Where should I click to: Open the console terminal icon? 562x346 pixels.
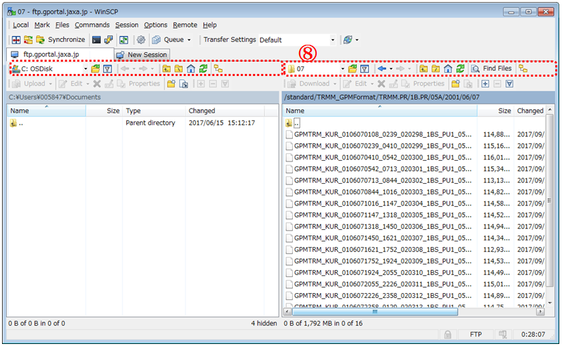[96, 40]
